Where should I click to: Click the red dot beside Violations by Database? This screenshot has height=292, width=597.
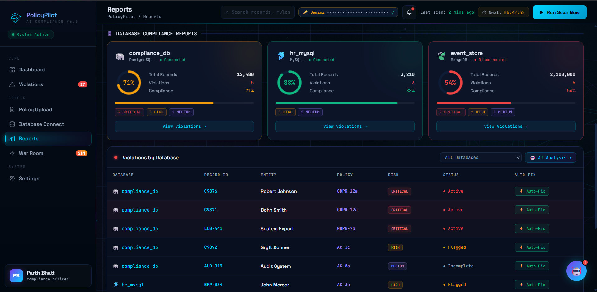(116, 158)
